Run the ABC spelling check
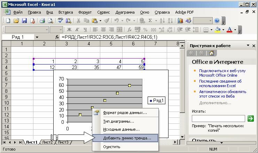 click(60, 21)
